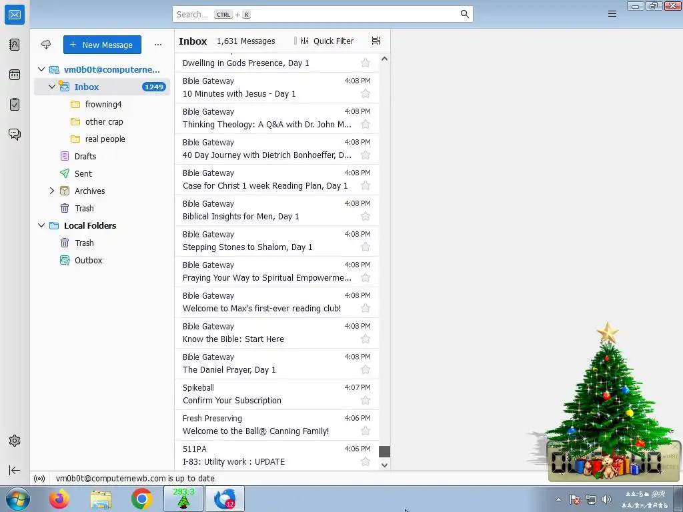
Task: Click message list scroll up arrow
Action: pos(384,59)
